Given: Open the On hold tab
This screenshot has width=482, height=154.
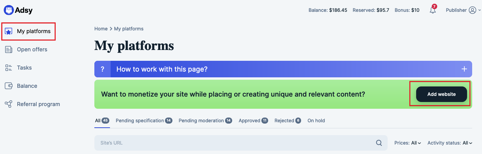Looking at the screenshot, I should [x=316, y=121].
